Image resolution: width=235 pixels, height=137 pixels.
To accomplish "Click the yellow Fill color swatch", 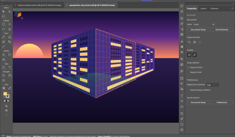I will coord(5,94).
